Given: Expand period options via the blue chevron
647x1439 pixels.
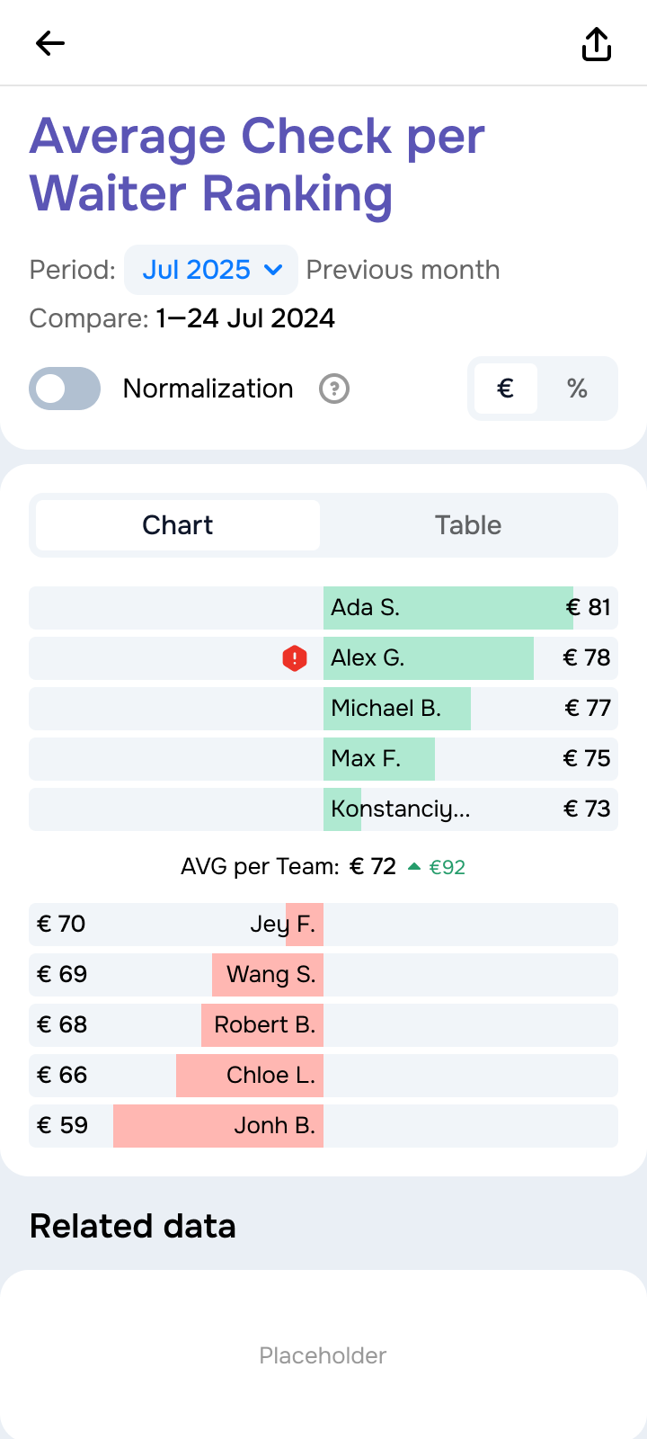Looking at the screenshot, I should [x=274, y=270].
